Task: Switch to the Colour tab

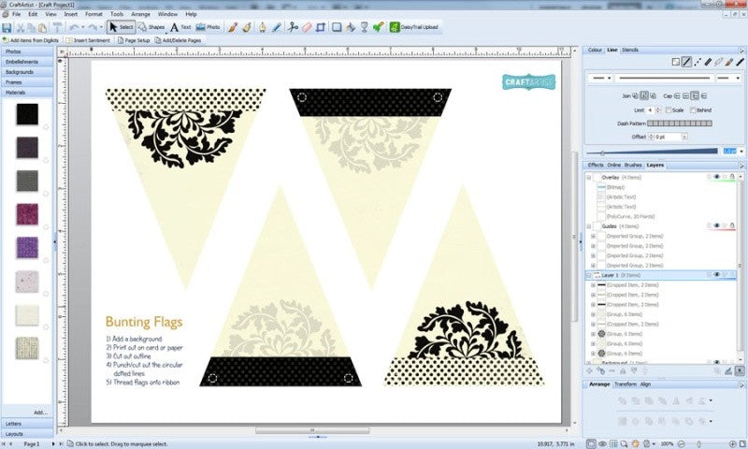Action: [595, 50]
